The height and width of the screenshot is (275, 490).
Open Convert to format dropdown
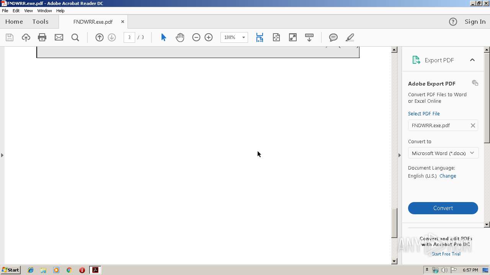pos(443,153)
